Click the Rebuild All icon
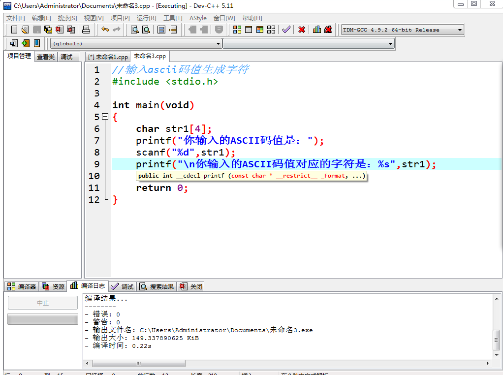Image resolution: width=503 pixels, height=375 pixels. (x=271, y=30)
